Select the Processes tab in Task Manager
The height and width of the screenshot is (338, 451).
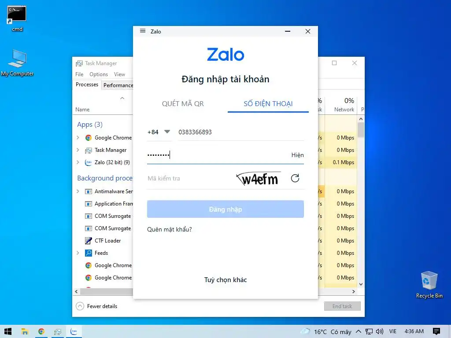(87, 84)
